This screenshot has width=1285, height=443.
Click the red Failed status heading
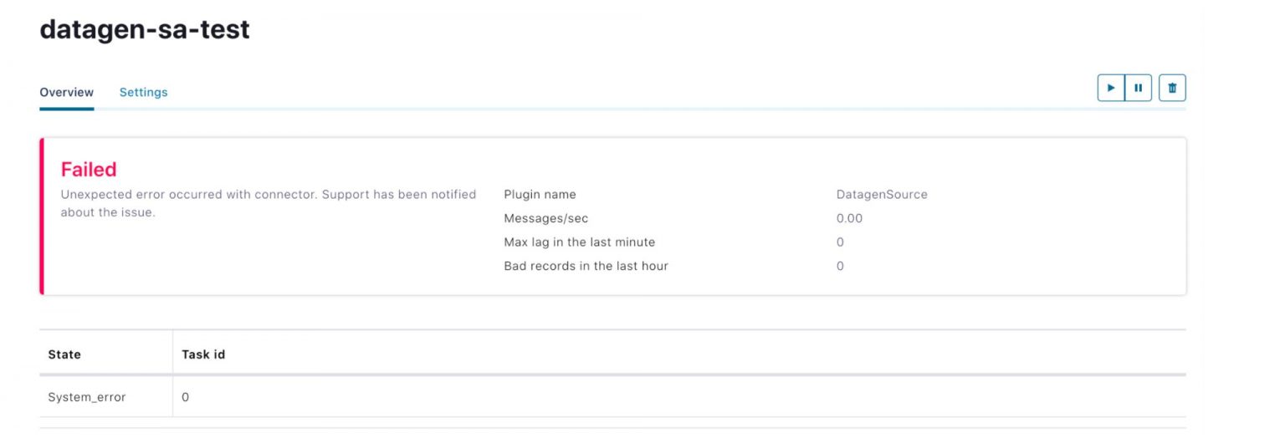89,170
